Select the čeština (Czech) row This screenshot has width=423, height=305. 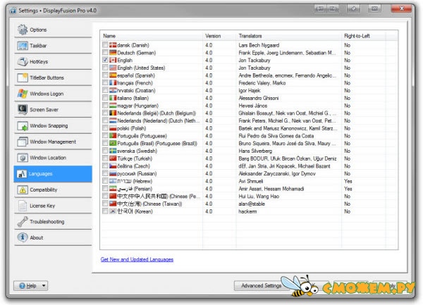click(249, 166)
